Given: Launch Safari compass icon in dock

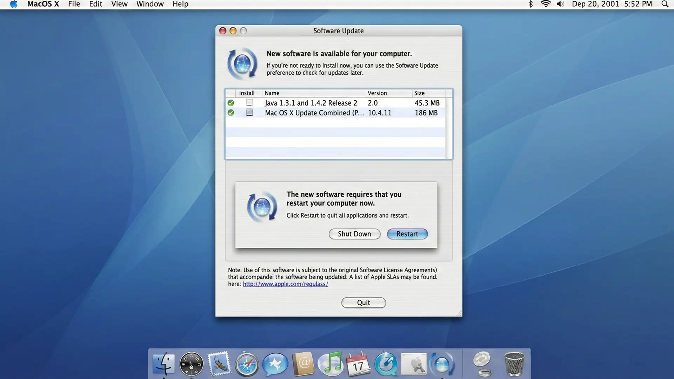Looking at the screenshot, I should pyautogui.click(x=247, y=364).
